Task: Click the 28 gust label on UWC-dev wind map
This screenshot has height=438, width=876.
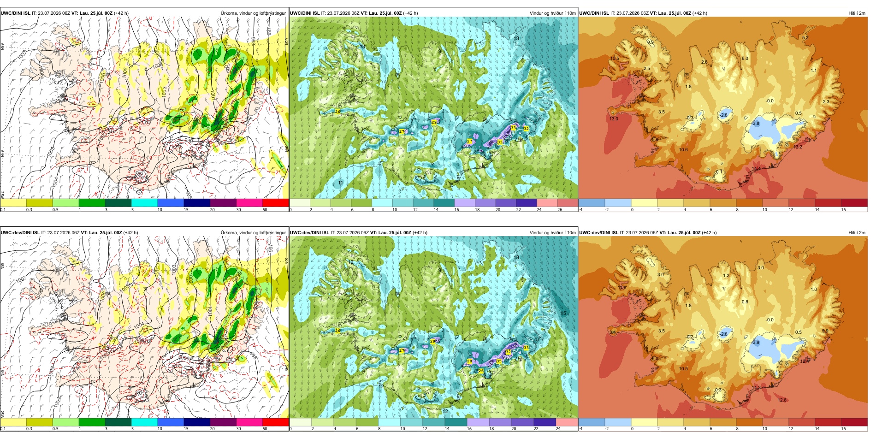Action: coord(470,361)
